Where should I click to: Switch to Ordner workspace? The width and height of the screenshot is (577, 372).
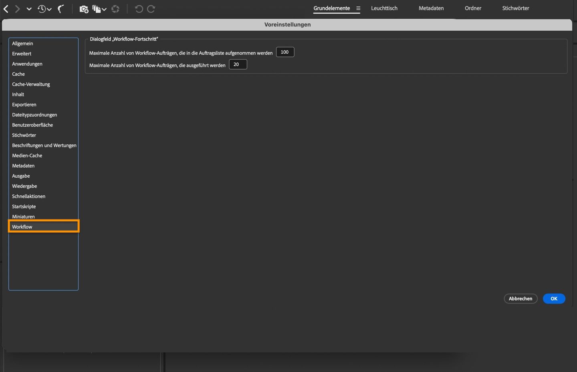[x=473, y=8]
